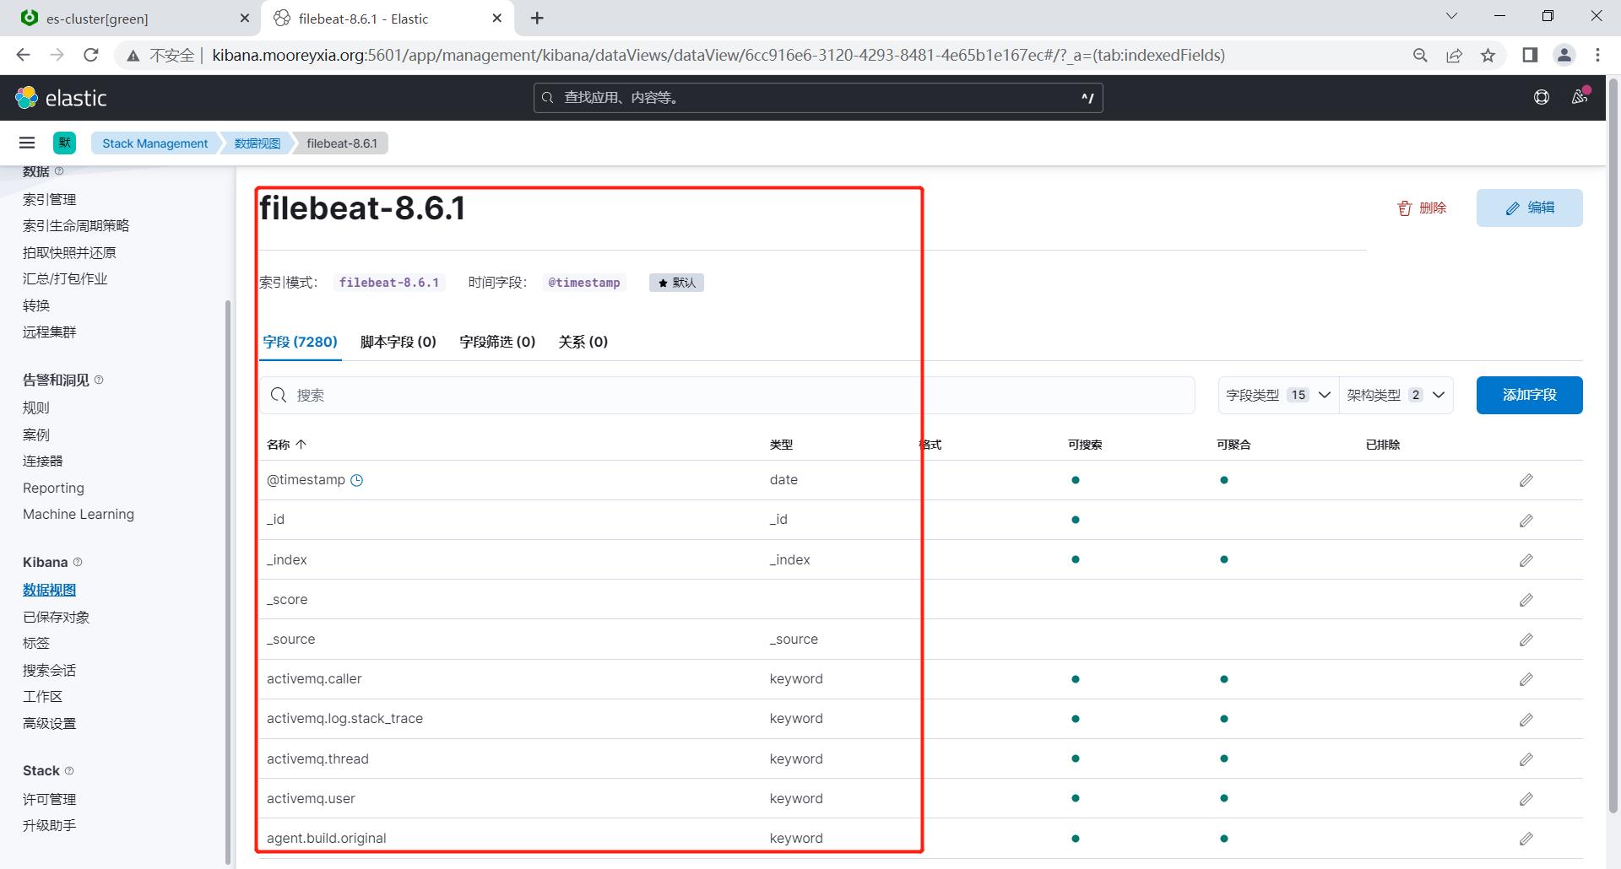The height and width of the screenshot is (869, 1621).
Task: Click the 默认 default badge
Action: pos(676,283)
